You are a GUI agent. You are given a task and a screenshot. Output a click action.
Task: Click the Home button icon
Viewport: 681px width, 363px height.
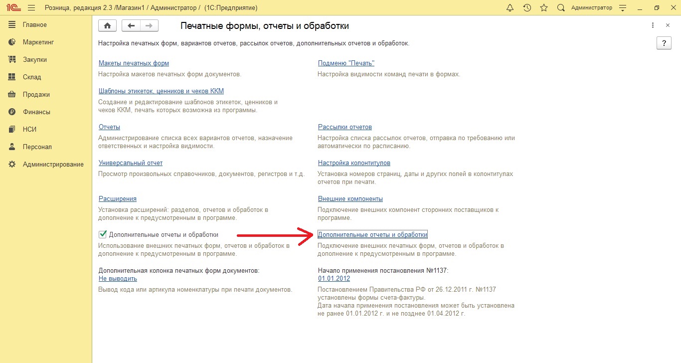pyautogui.click(x=108, y=26)
